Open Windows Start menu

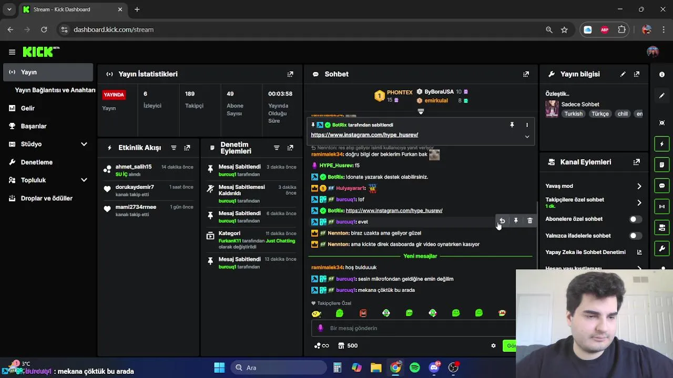220,367
